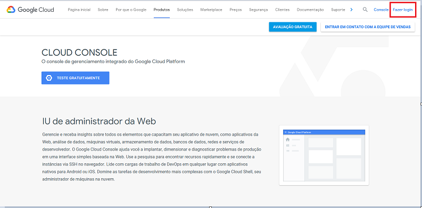Open the search magnifier icon
422x208 pixels.
pyautogui.click(x=365, y=10)
